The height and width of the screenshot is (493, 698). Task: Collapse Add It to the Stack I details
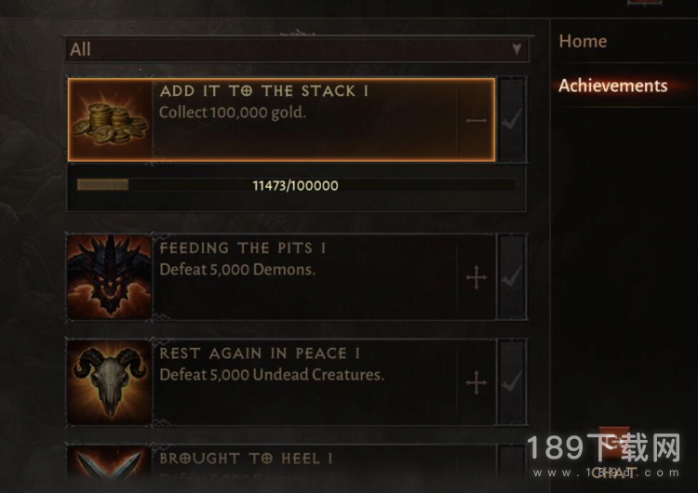point(477,121)
